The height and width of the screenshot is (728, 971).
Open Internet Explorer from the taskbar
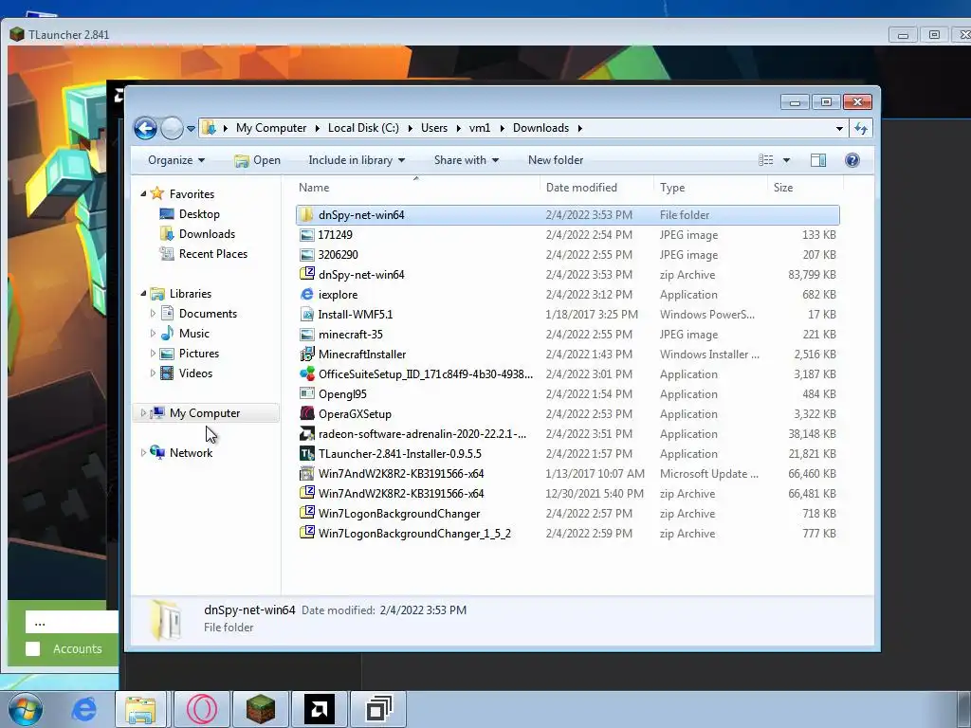83,709
